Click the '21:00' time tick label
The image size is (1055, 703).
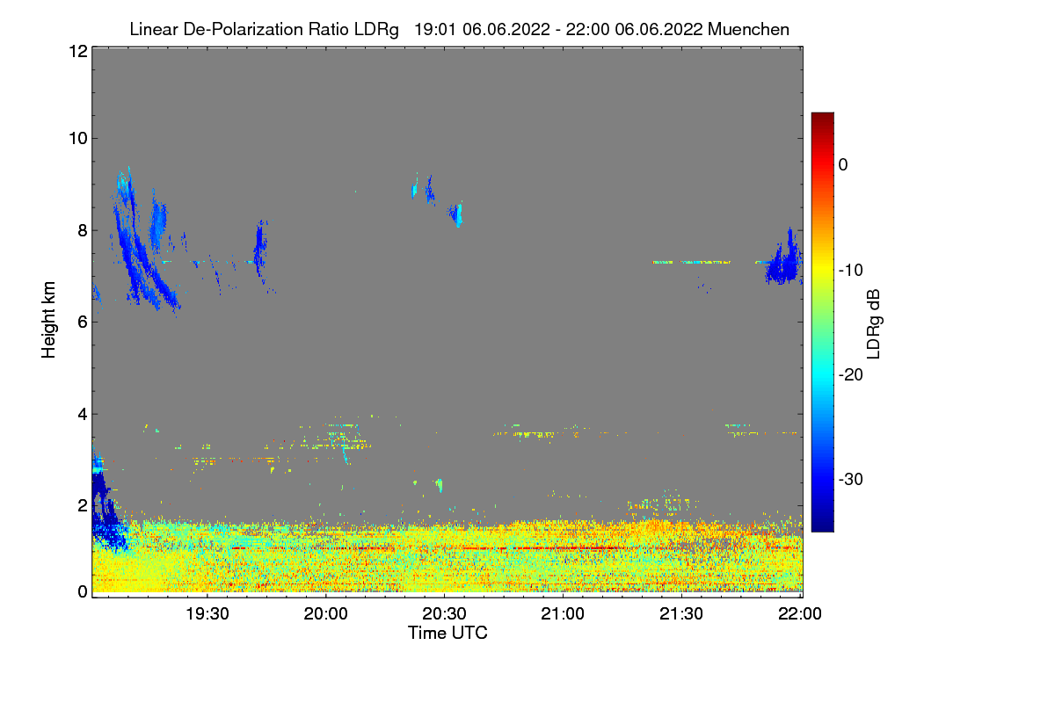coord(563,614)
